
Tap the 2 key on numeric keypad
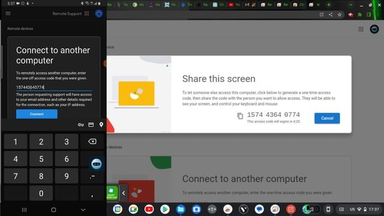(41, 142)
